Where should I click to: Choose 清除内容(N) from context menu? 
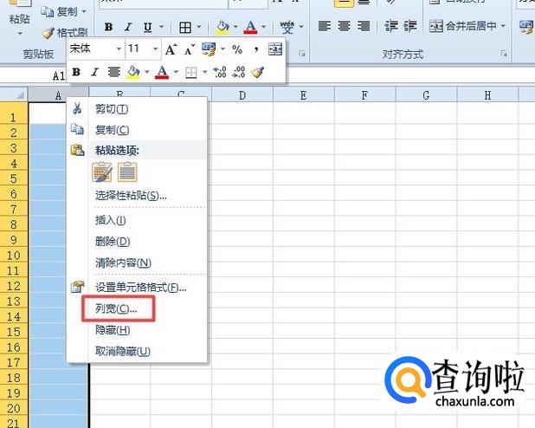tap(138, 263)
